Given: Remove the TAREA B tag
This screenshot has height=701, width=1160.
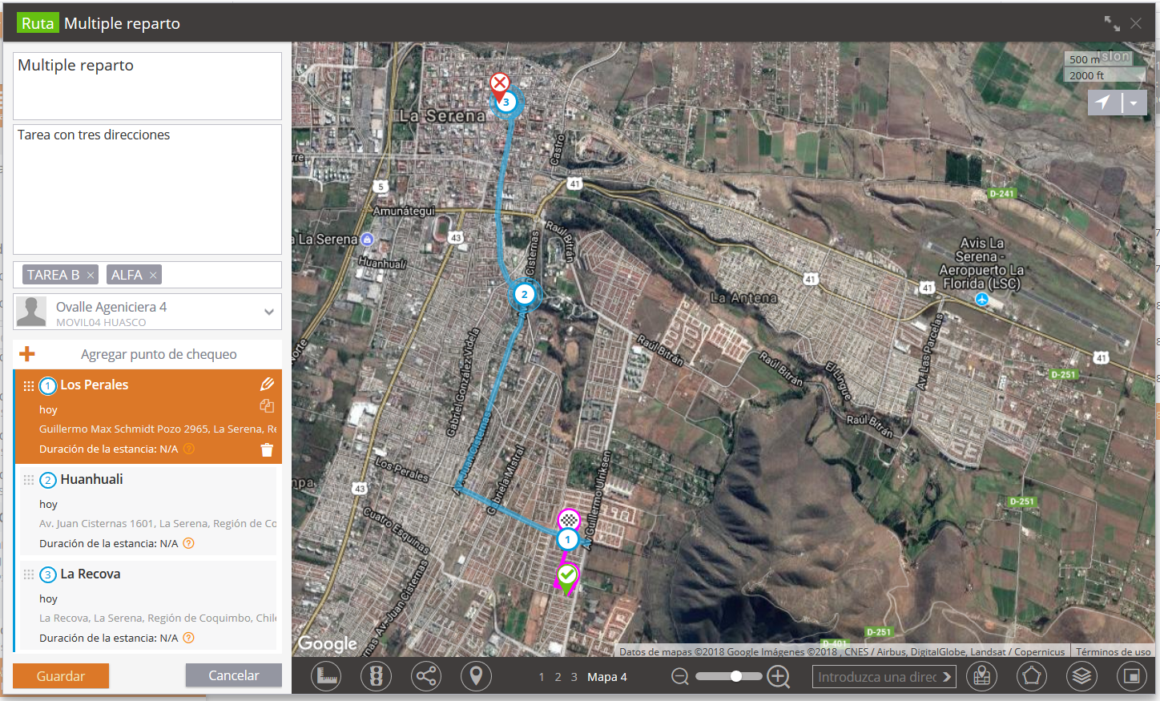Looking at the screenshot, I should pyautogui.click(x=91, y=276).
